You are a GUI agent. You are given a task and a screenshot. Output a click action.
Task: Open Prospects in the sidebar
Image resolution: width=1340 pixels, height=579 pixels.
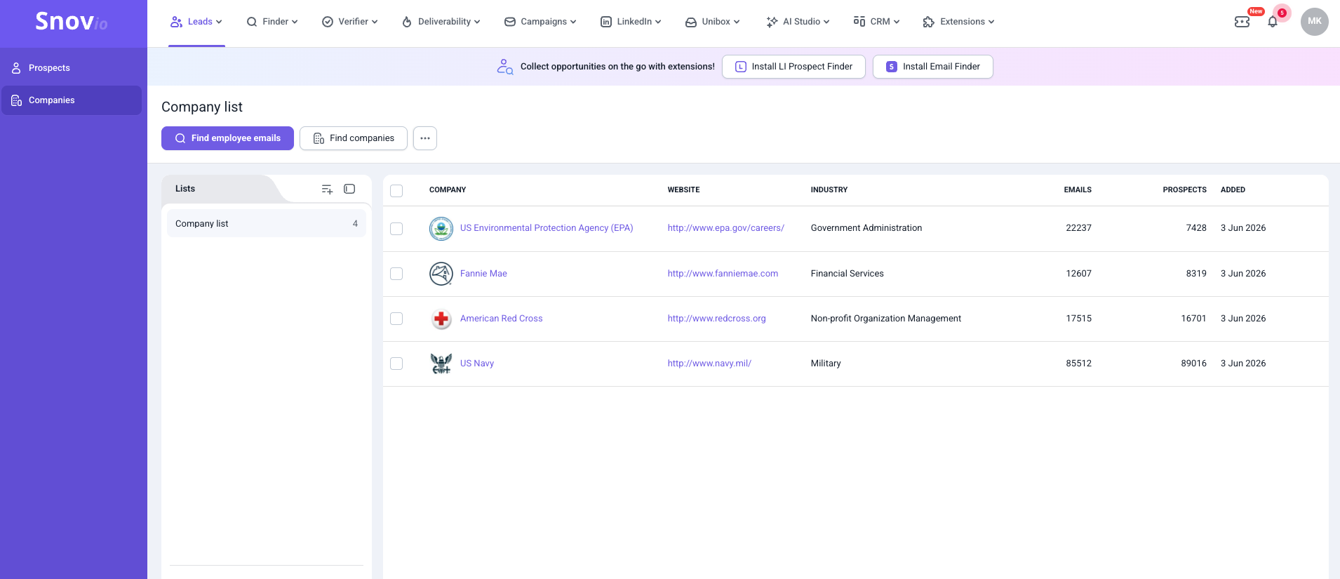tap(72, 68)
